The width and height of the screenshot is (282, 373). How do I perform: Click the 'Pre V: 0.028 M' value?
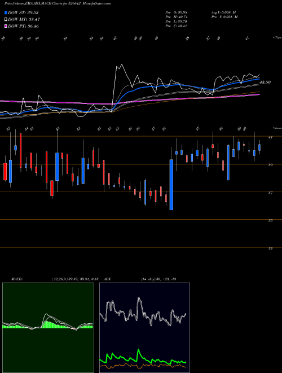[224, 17]
